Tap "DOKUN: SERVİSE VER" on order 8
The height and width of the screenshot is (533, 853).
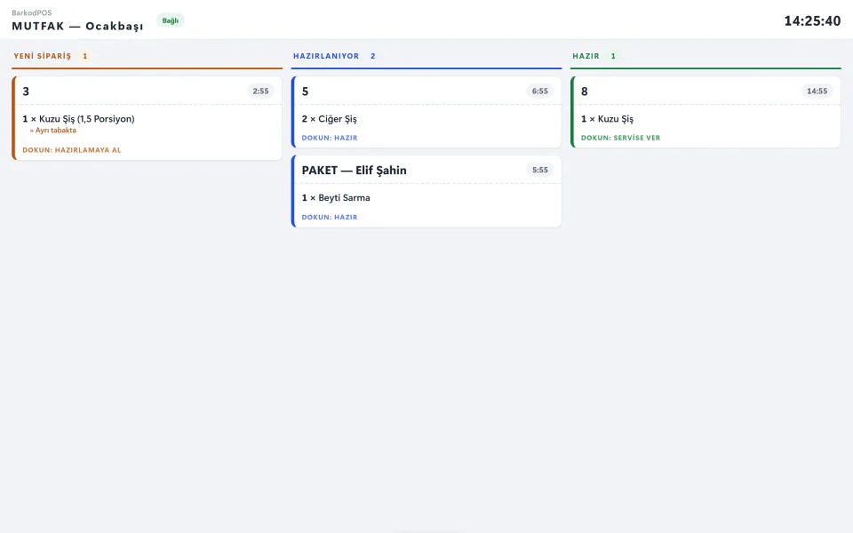621,139
